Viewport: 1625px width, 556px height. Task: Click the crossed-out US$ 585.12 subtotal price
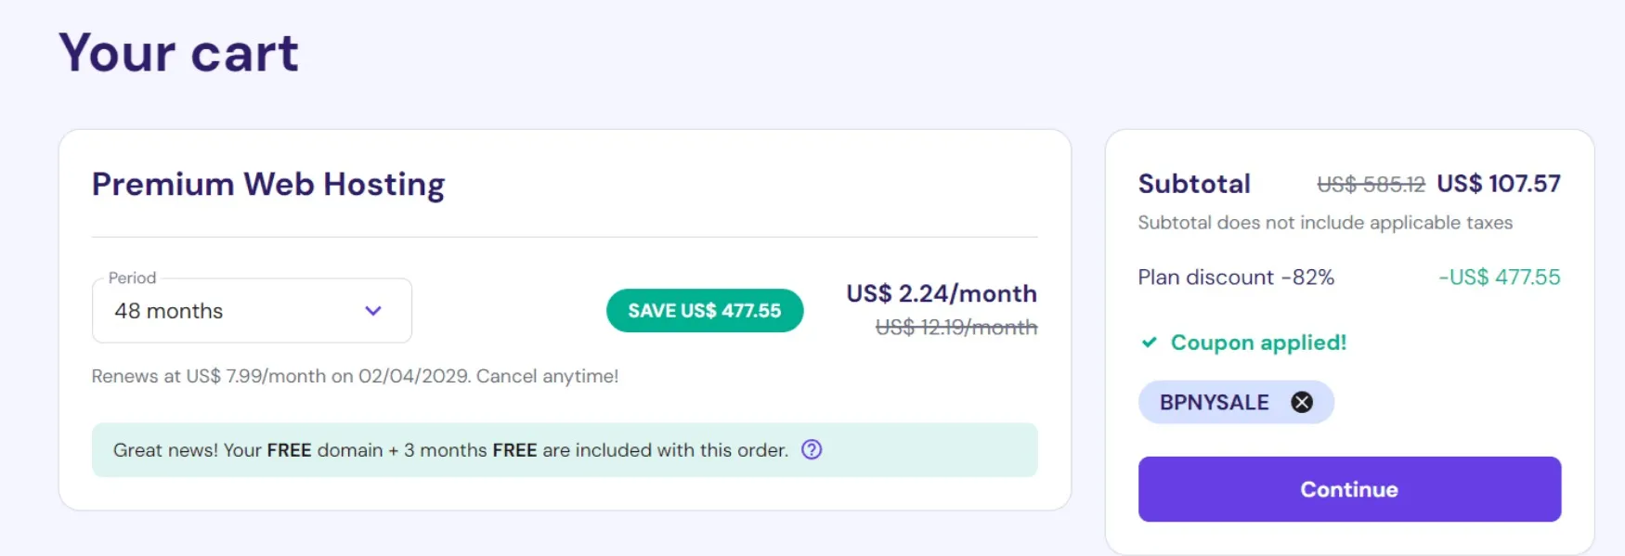click(x=1371, y=183)
